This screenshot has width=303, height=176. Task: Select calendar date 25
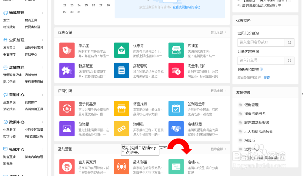coord(86,5)
